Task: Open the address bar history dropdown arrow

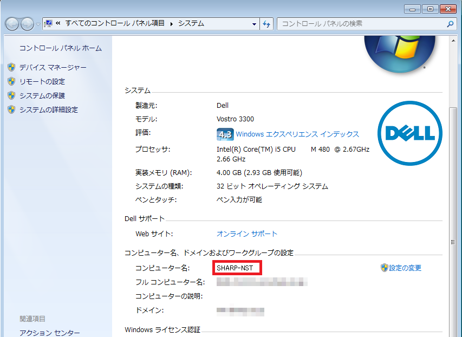Action: pyautogui.click(x=254, y=24)
